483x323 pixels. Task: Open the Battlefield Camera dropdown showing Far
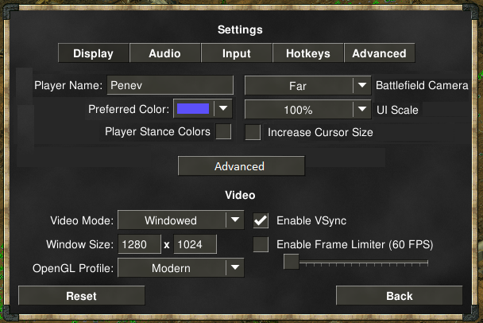(x=307, y=85)
